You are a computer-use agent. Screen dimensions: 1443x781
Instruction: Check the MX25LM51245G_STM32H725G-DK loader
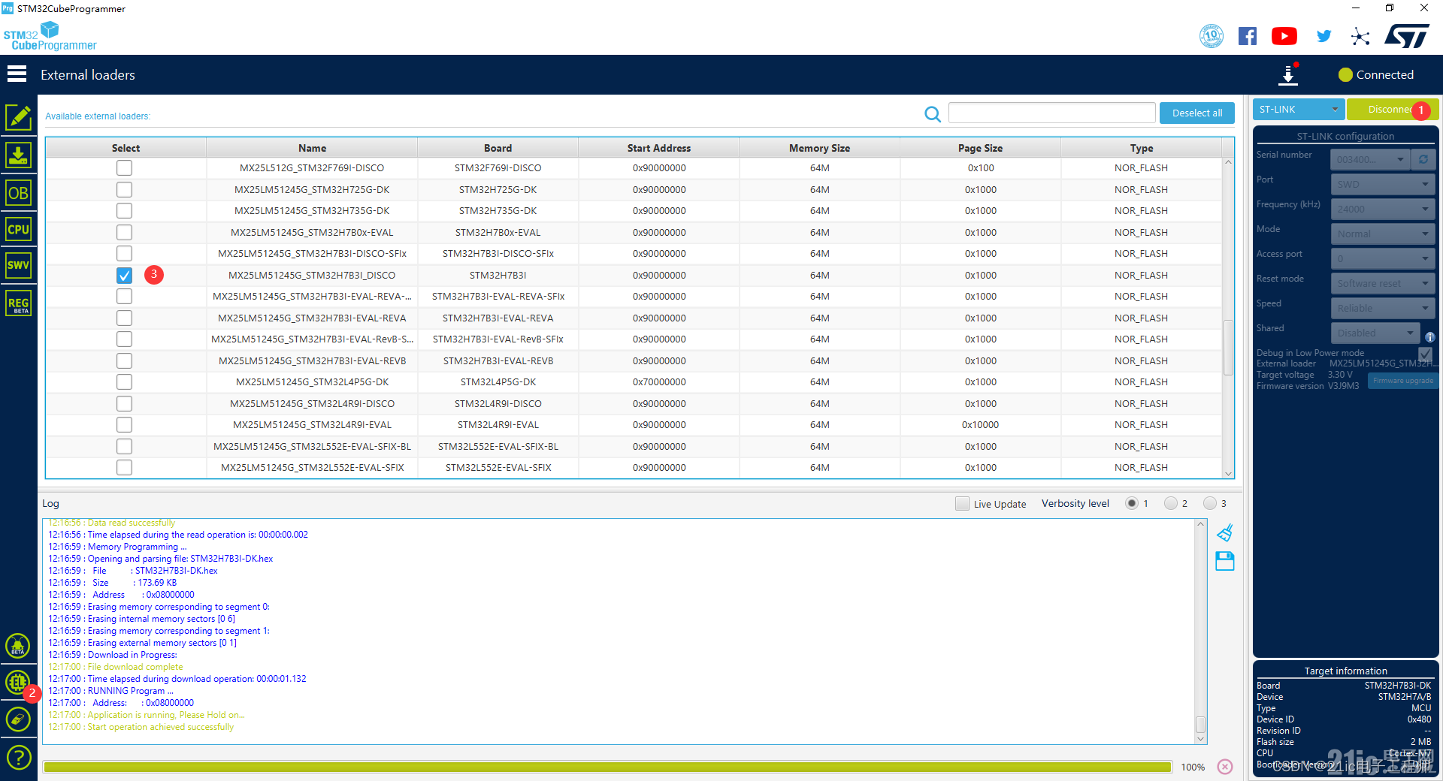pos(125,190)
